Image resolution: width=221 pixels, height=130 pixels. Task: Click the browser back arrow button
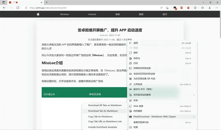(x=4, y=8)
